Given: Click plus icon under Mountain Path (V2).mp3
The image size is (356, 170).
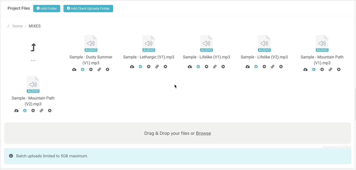Looking at the screenshot, I should tap(33, 111).
